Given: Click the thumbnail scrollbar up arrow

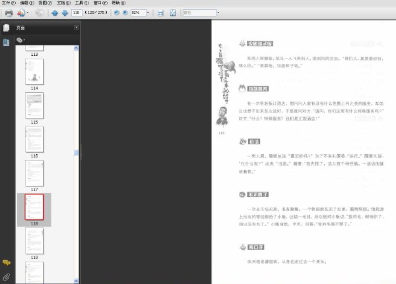Looking at the screenshot, I should point(76,48).
